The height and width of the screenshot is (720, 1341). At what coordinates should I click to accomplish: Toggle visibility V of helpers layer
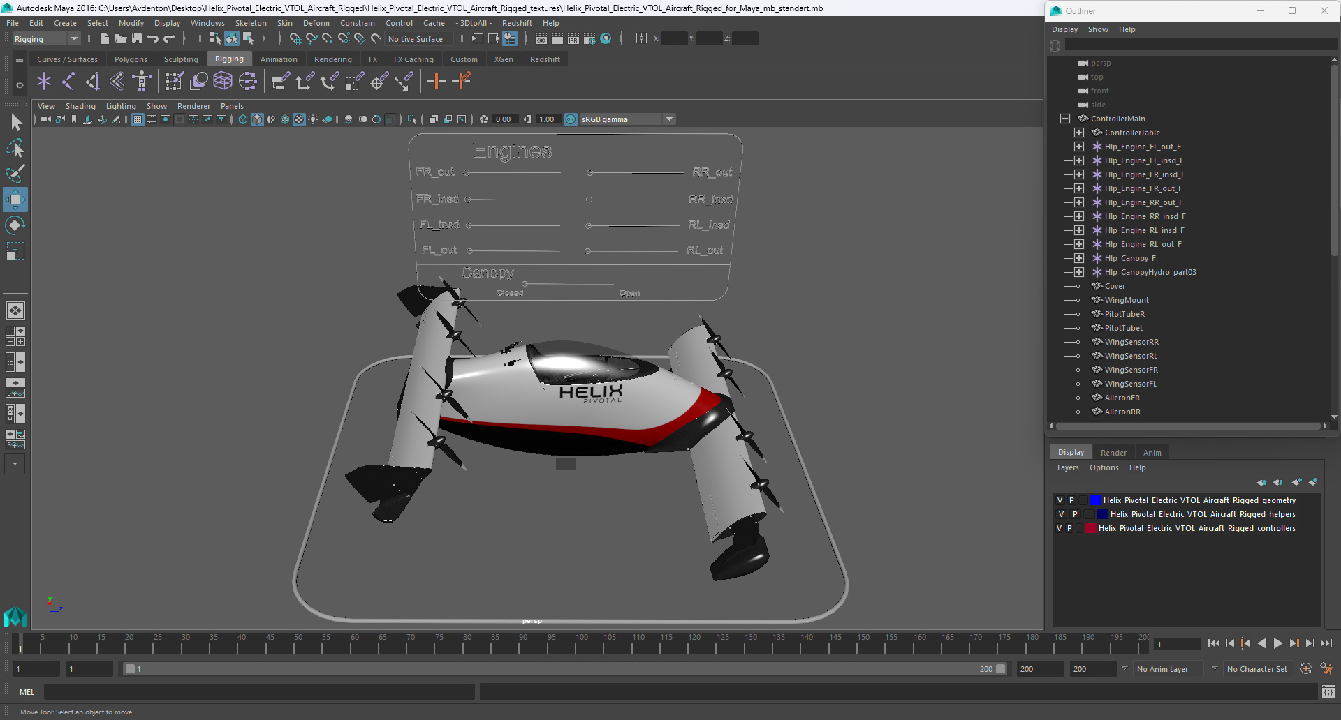[x=1061, y=514]
